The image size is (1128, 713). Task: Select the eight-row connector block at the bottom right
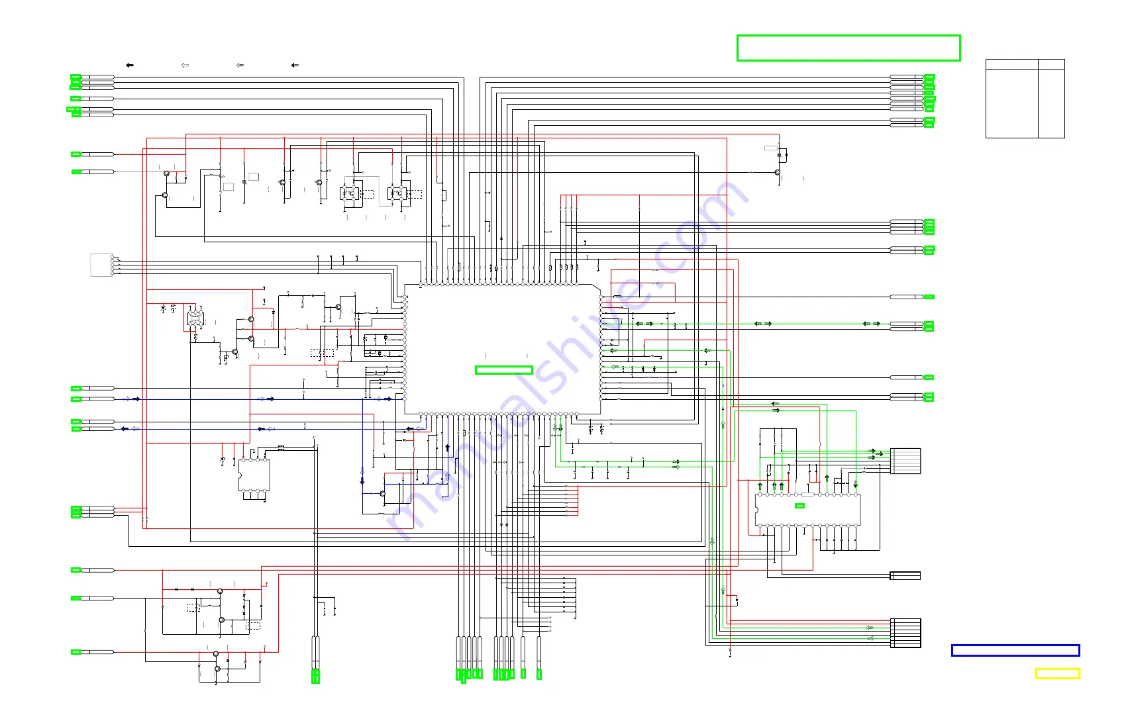tap(905, 633)
